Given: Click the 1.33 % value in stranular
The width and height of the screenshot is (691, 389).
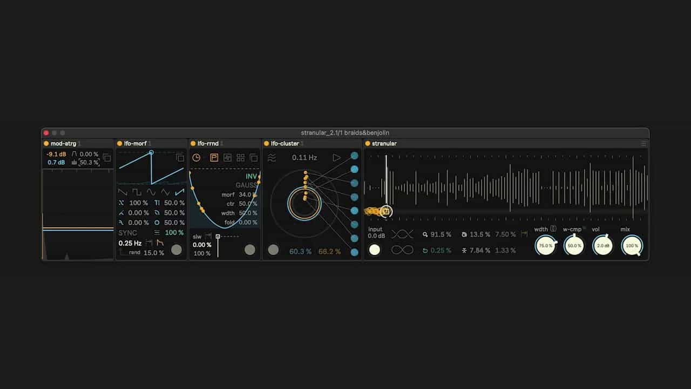Looking at the screenshot, I should click(505, 250).
